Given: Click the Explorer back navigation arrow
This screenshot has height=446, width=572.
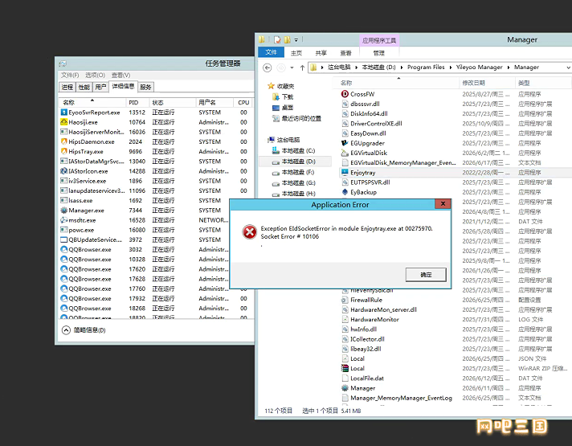Looking at the screenshot, I should pyautogui.click(x=267, y=68).
